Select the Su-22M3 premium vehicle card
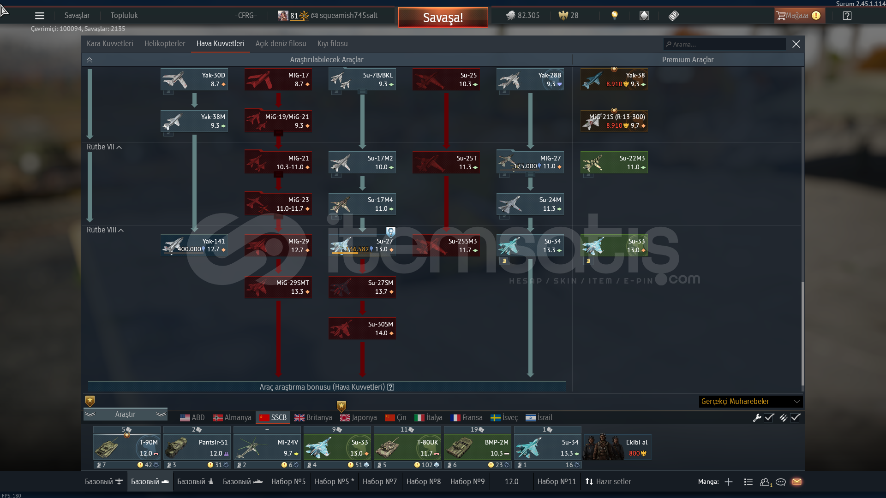This screenshot has height=498, width=886. pyautogui.click(x=614, y=163)
